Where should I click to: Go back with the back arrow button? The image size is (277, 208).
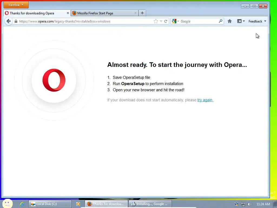pos(8,21)
